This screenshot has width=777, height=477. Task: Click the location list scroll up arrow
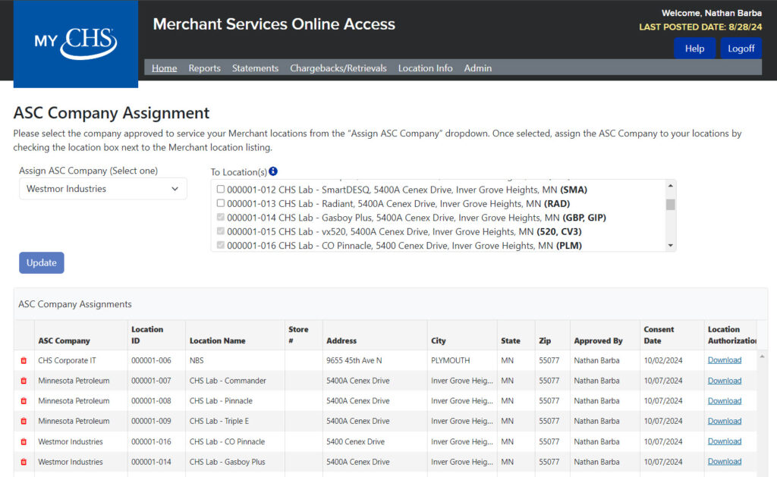671,185
